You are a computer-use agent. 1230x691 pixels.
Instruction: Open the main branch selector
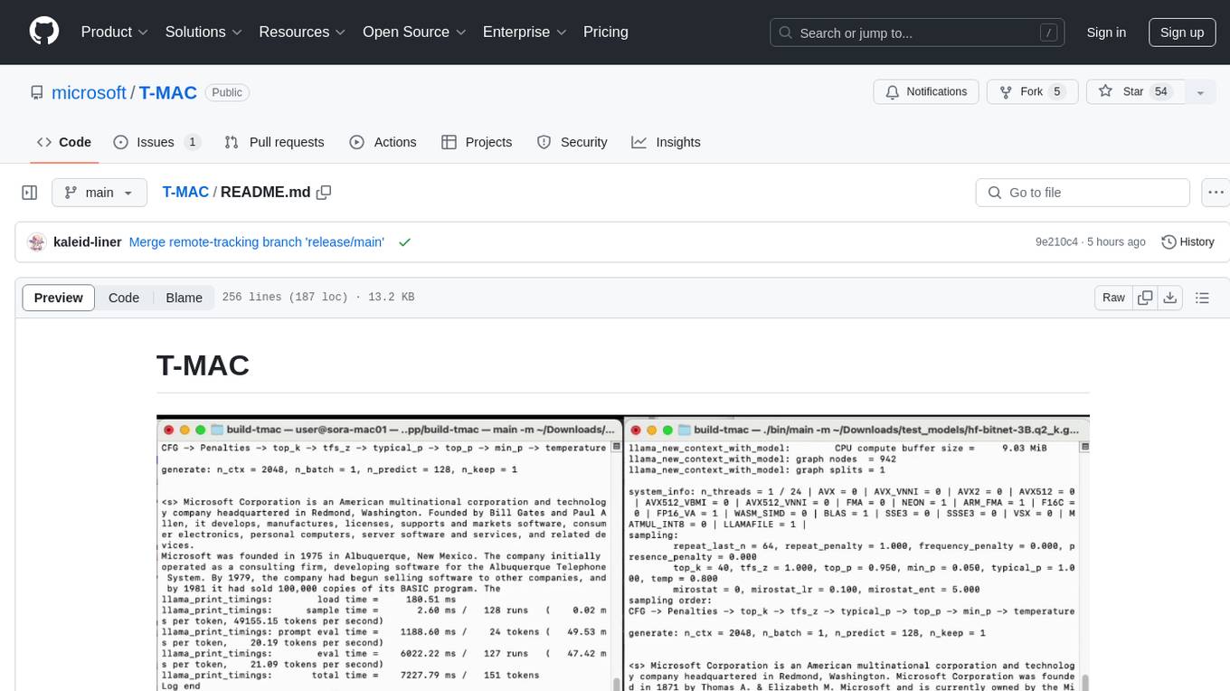click(x=99, y=193)
